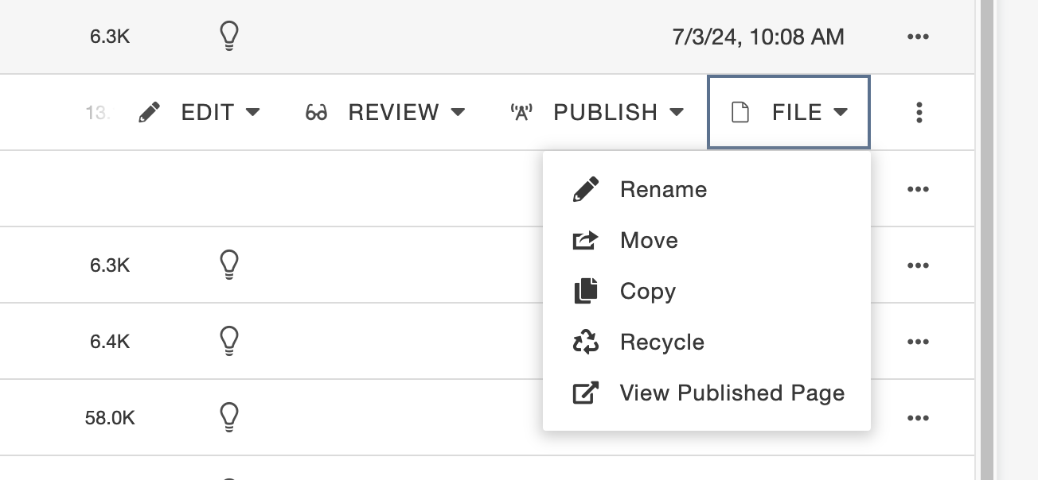1038x480 pixels.
Task: Click the lightbulb icon in the 58.0K row
Action: 229,416
